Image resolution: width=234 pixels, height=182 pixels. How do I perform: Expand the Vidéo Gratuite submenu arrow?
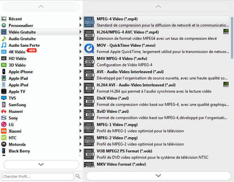tap(80, 32)
